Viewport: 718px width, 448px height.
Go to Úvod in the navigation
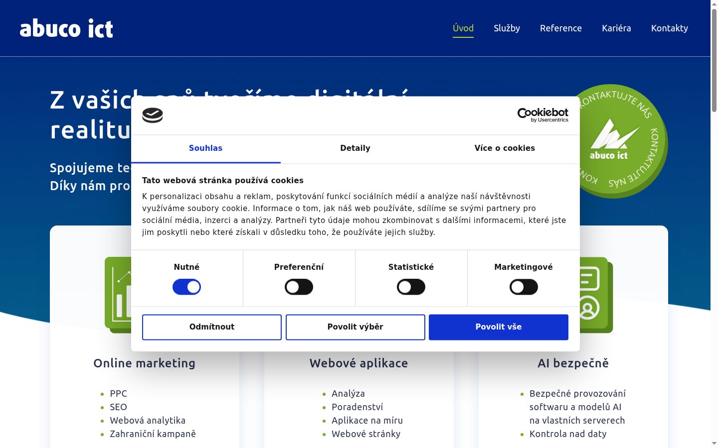463,28
